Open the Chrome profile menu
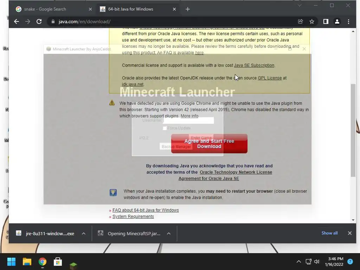Screen dimensions: 360x270 tap(337, 21)
